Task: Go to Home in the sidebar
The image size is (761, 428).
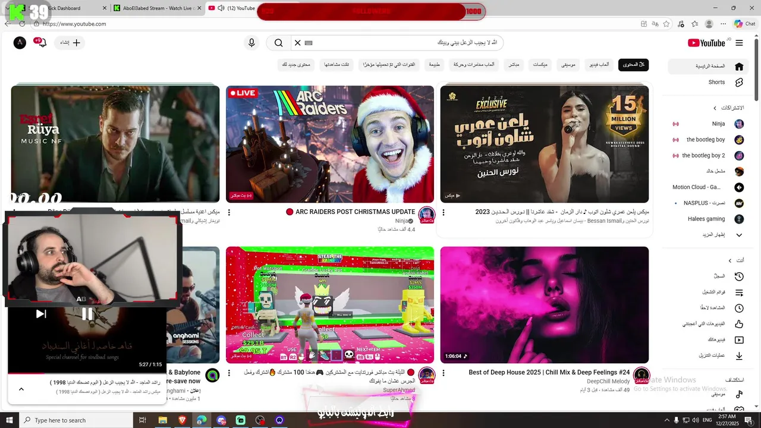Action: [708, 67]
